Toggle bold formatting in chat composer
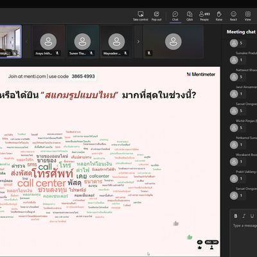 point(236,216)
